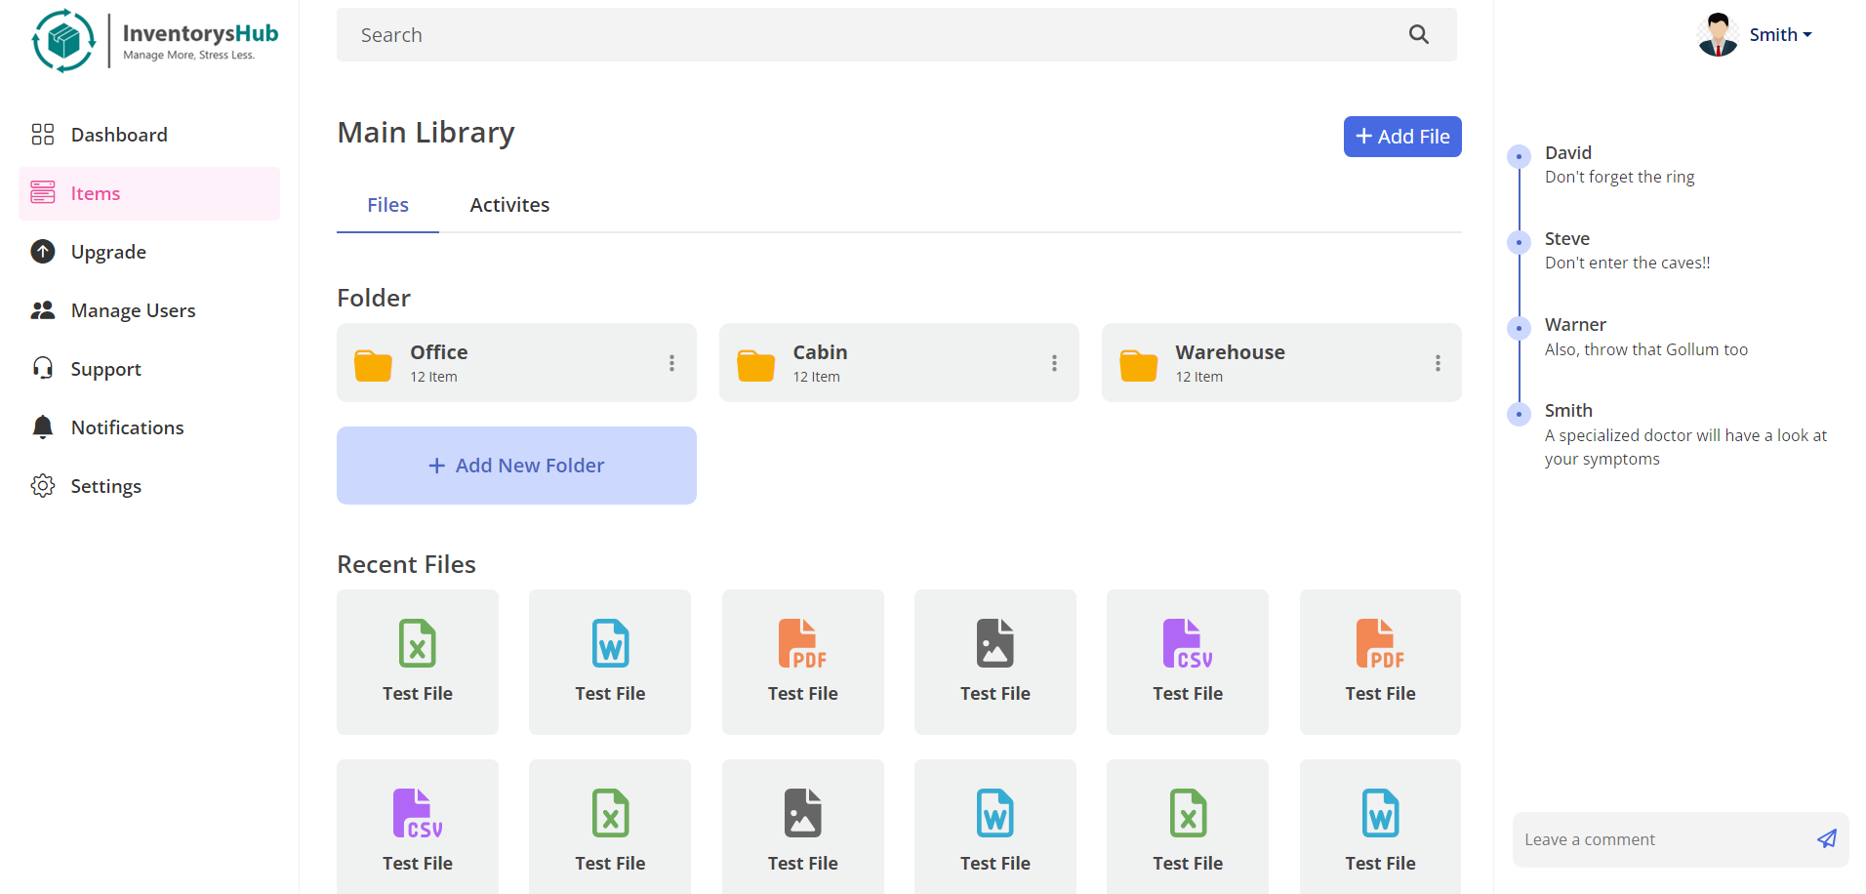1866x894 pixels.
Task: Click the Add File button
Action: (1402, 137)
